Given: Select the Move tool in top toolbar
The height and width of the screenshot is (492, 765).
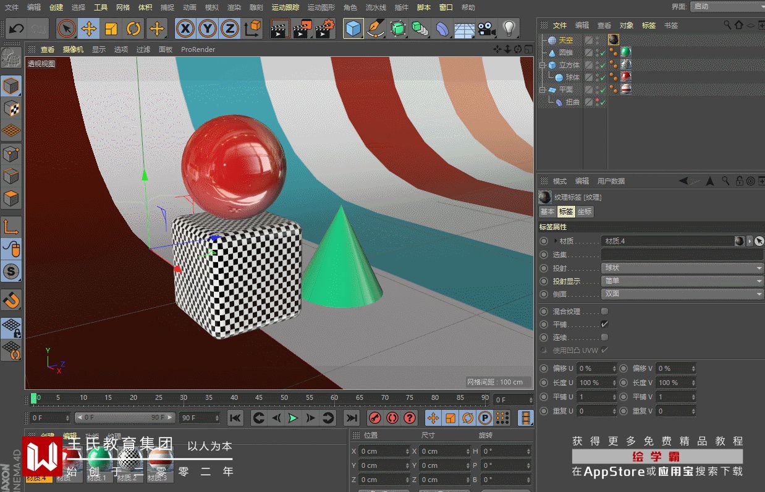Looking at the screenshot, I should point(89,28).
